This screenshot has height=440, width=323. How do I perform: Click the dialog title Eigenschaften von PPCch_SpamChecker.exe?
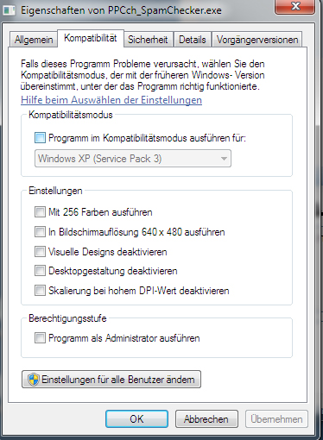pyautogui.click(x=121, y=10)
